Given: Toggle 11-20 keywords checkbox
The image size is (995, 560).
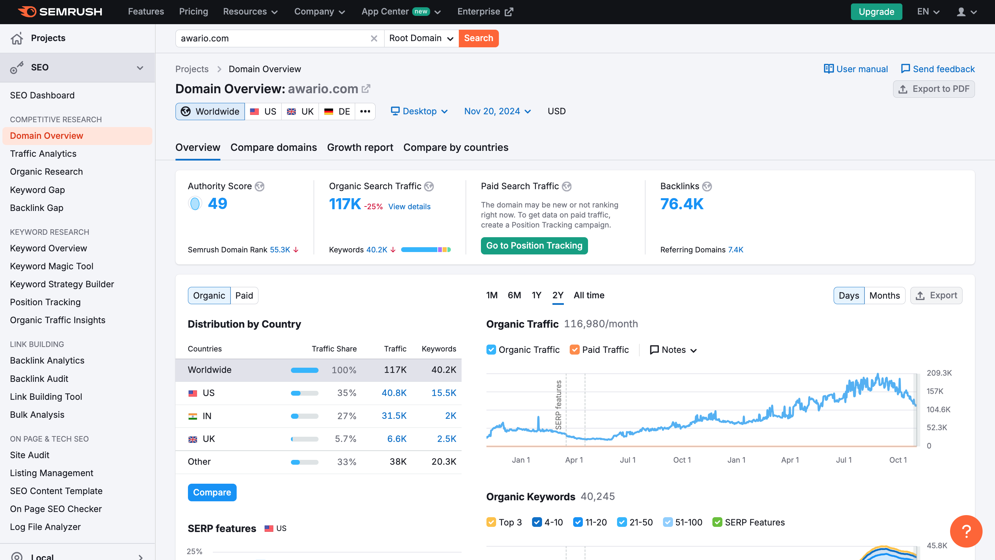Looking at the screenshot, I should pos(577,522).
